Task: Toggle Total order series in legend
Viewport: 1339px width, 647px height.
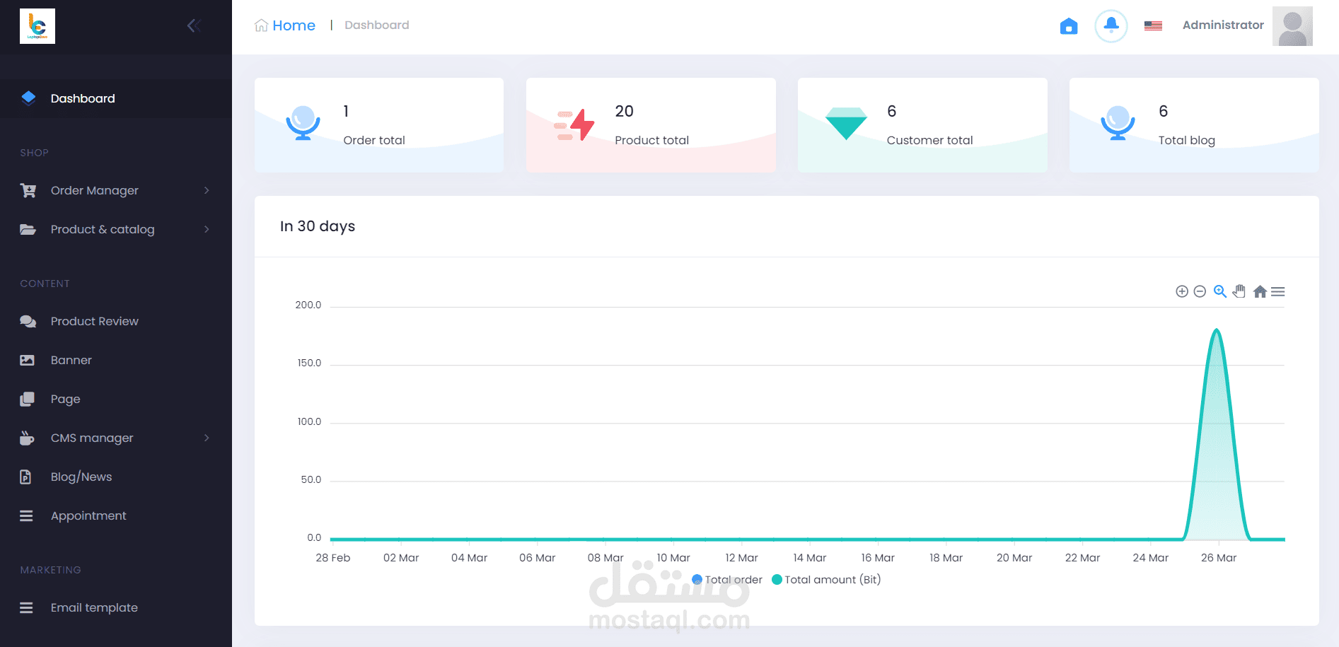Action: [x=727, y=580]
